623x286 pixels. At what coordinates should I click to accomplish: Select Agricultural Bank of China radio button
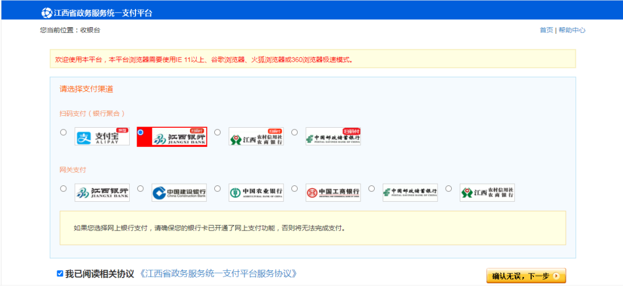pyautogui.click(x=218, y=189)
